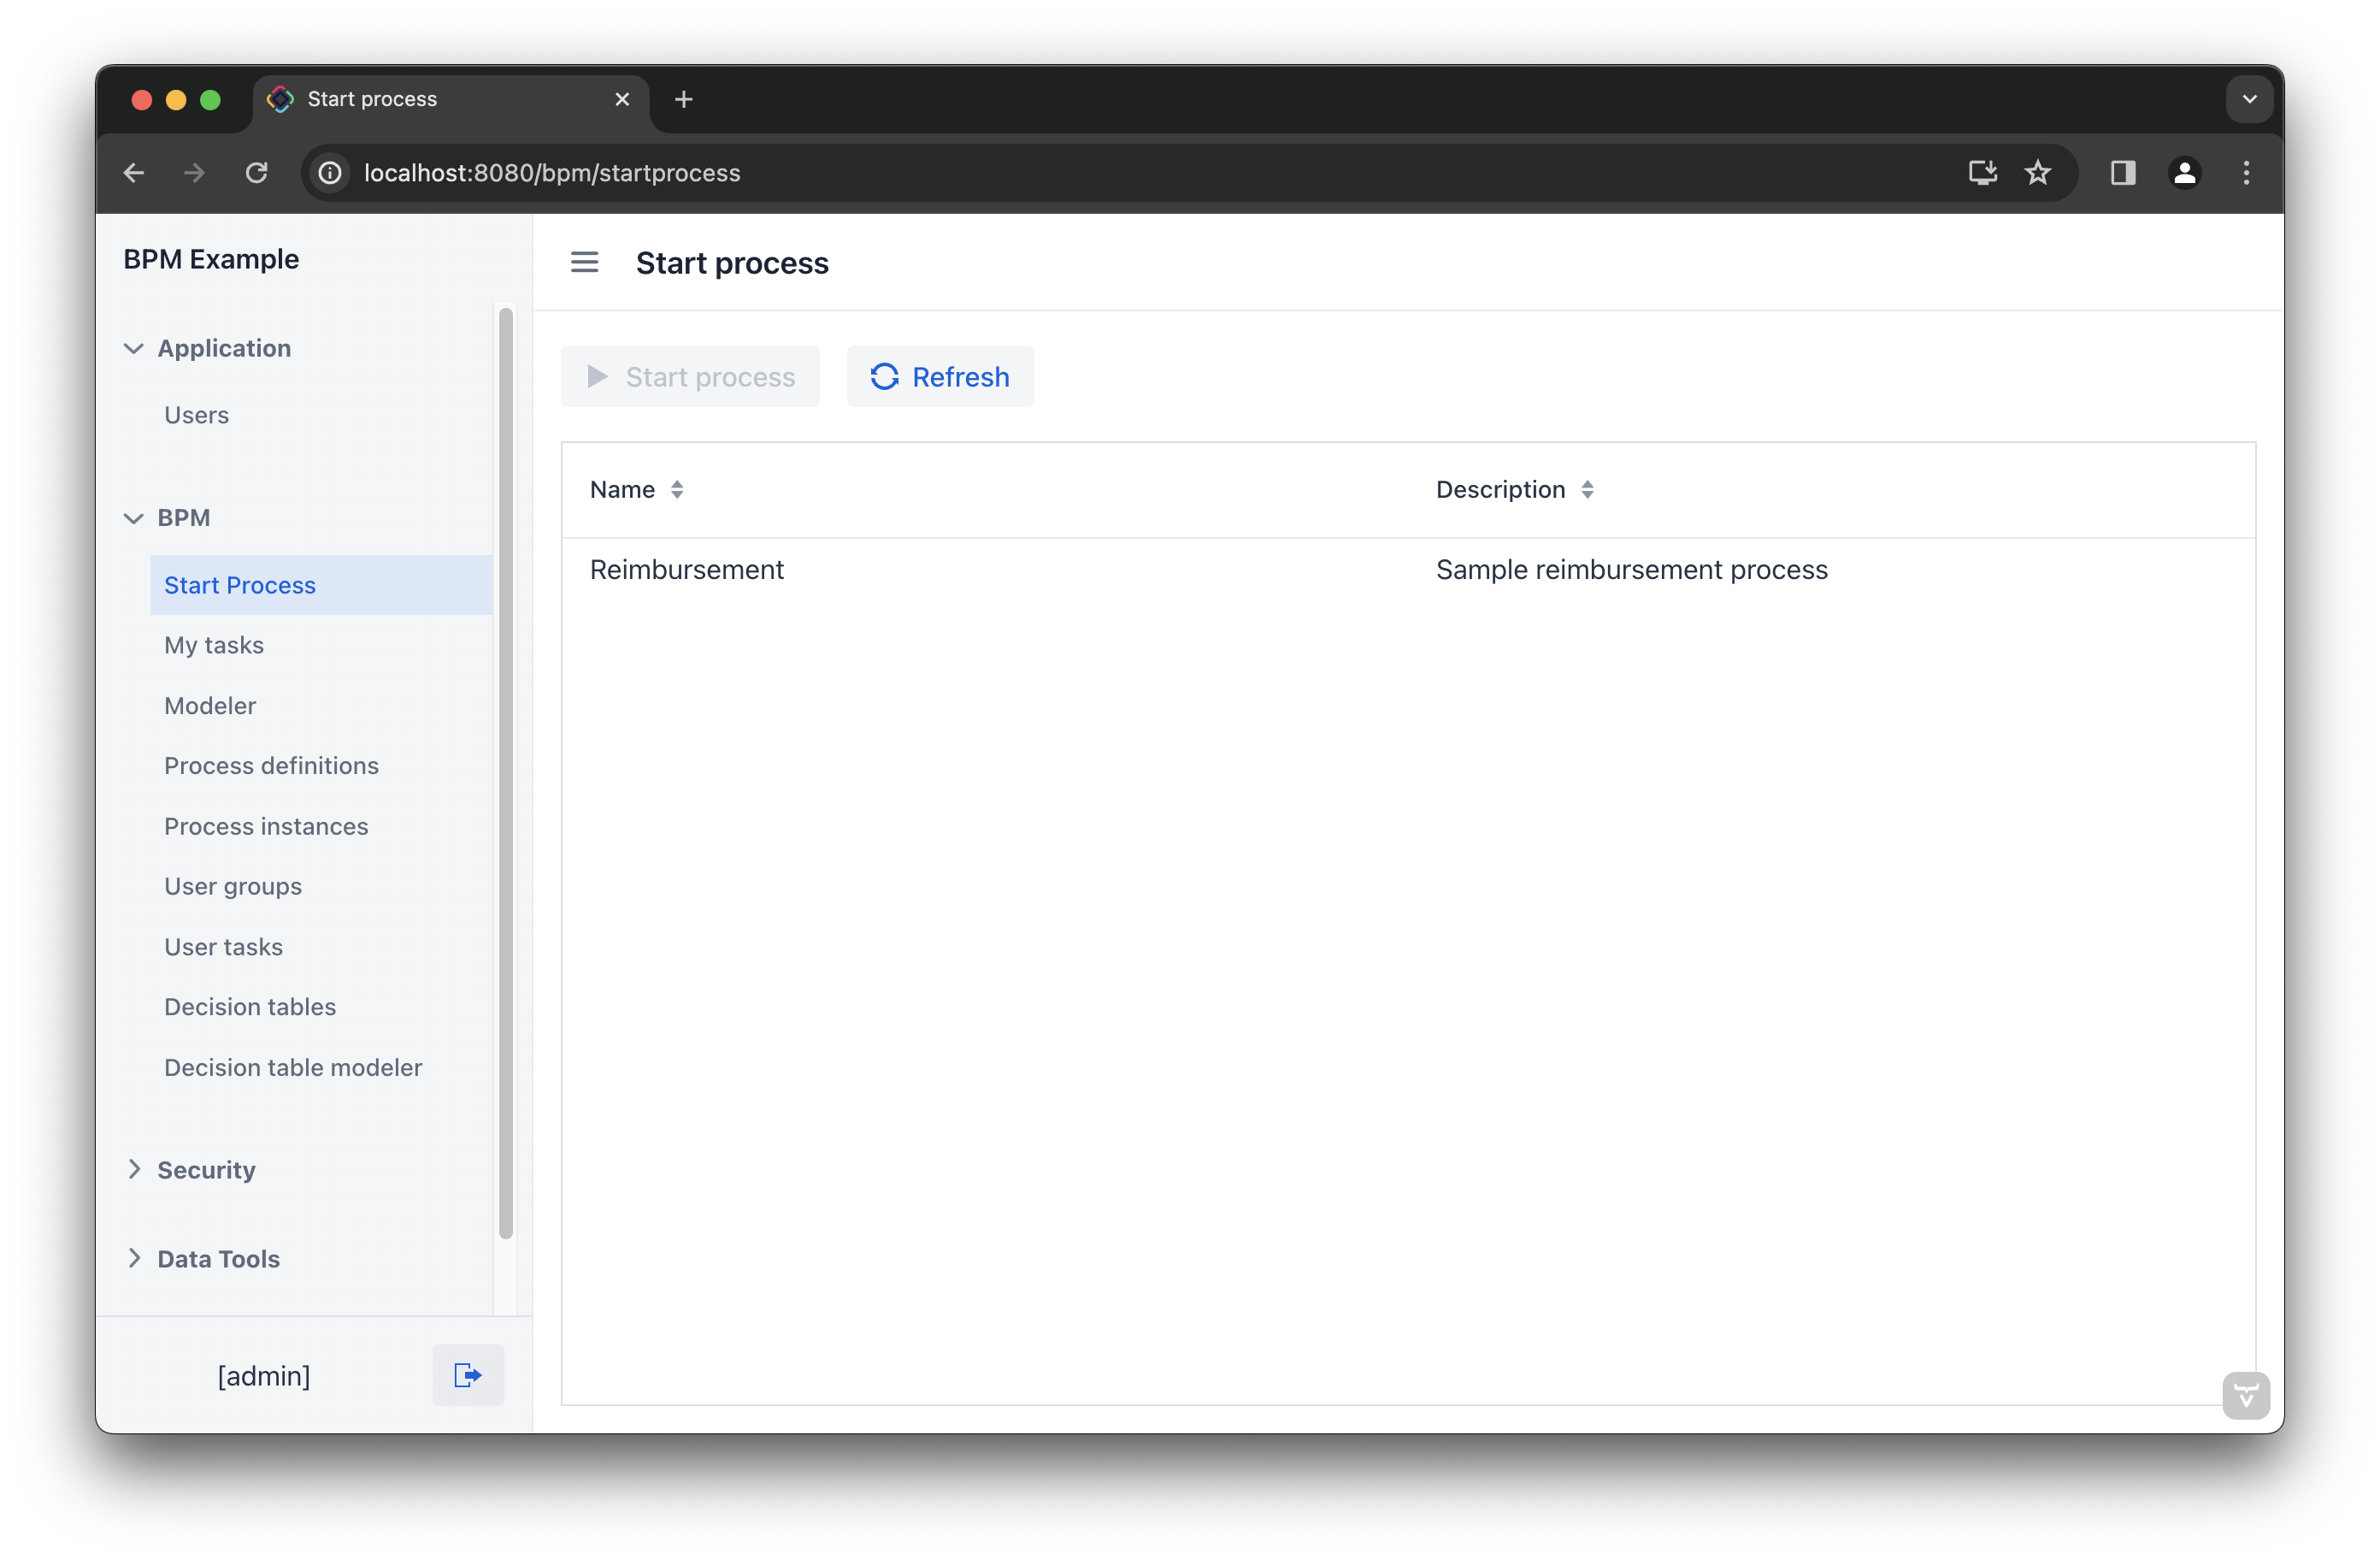The height and width of the screenshot is (1560, 2380).
Task: Reload the page
Action: 257,173
